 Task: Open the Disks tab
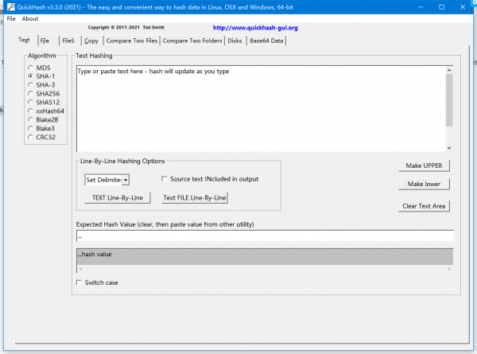coord(235,41)
